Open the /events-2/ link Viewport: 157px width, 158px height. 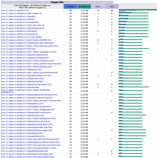[x=19, y=34]
